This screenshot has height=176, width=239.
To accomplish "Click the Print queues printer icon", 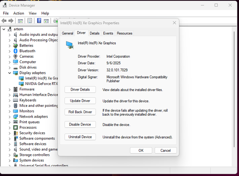I will click(x=16, y=122).
